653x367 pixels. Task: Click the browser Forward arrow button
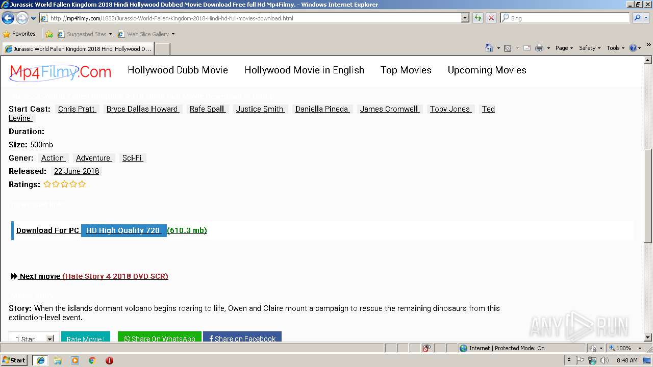coord(22,18)
